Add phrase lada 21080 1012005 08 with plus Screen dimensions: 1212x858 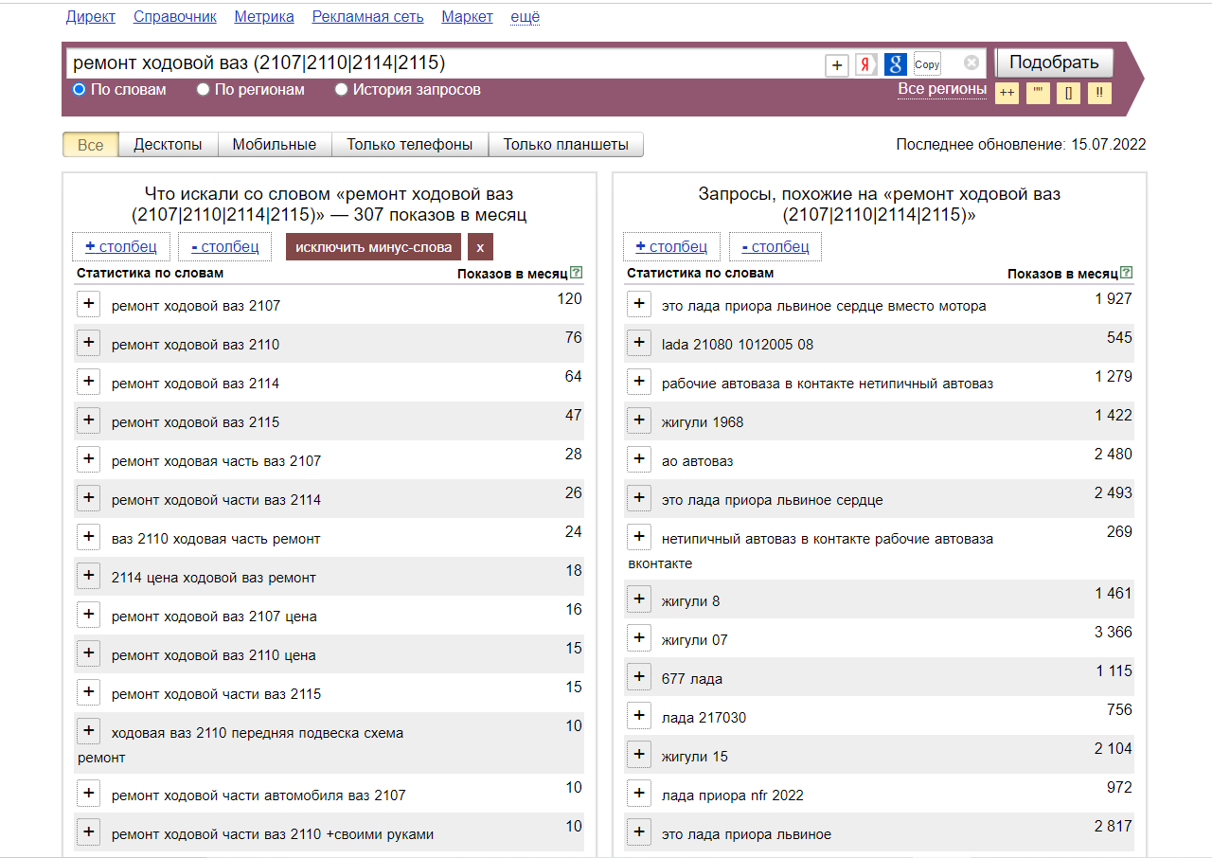639,342
